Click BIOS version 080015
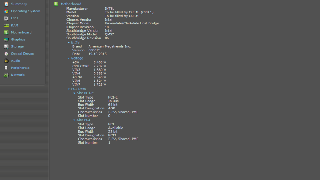Screen dimensions: 320x180 point(94,50)
